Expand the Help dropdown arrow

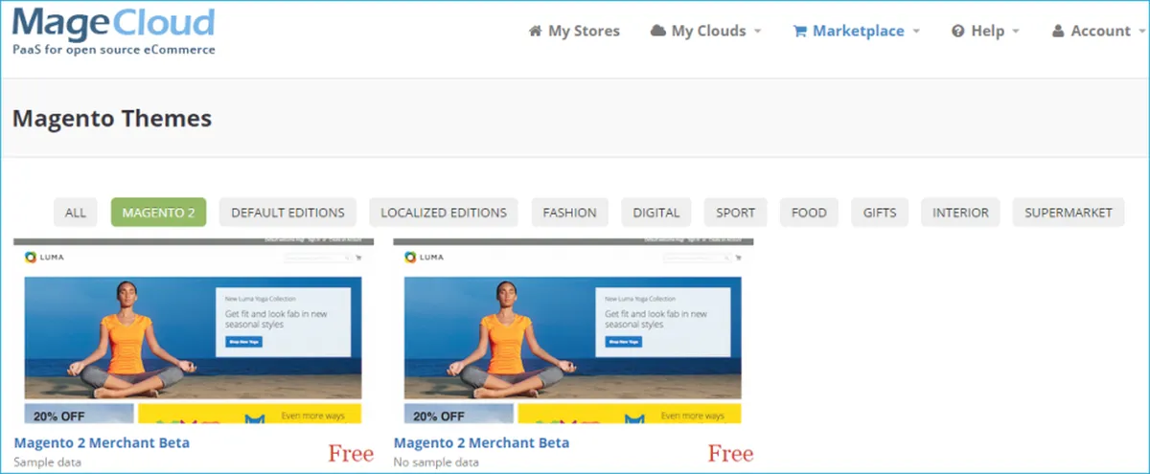coord(1016,32)
